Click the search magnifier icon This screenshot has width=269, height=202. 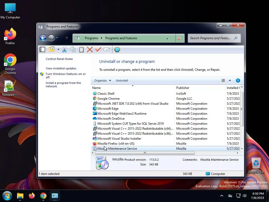(x=236, y=38)
